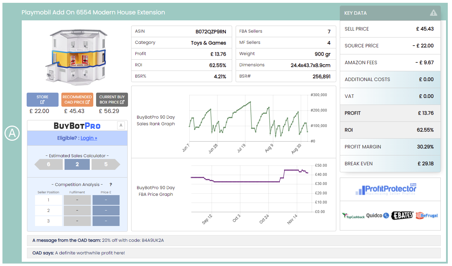Click the small A box beside BuyBotPro logo
The image size is (452, 266).
click(x=121, y=125)
